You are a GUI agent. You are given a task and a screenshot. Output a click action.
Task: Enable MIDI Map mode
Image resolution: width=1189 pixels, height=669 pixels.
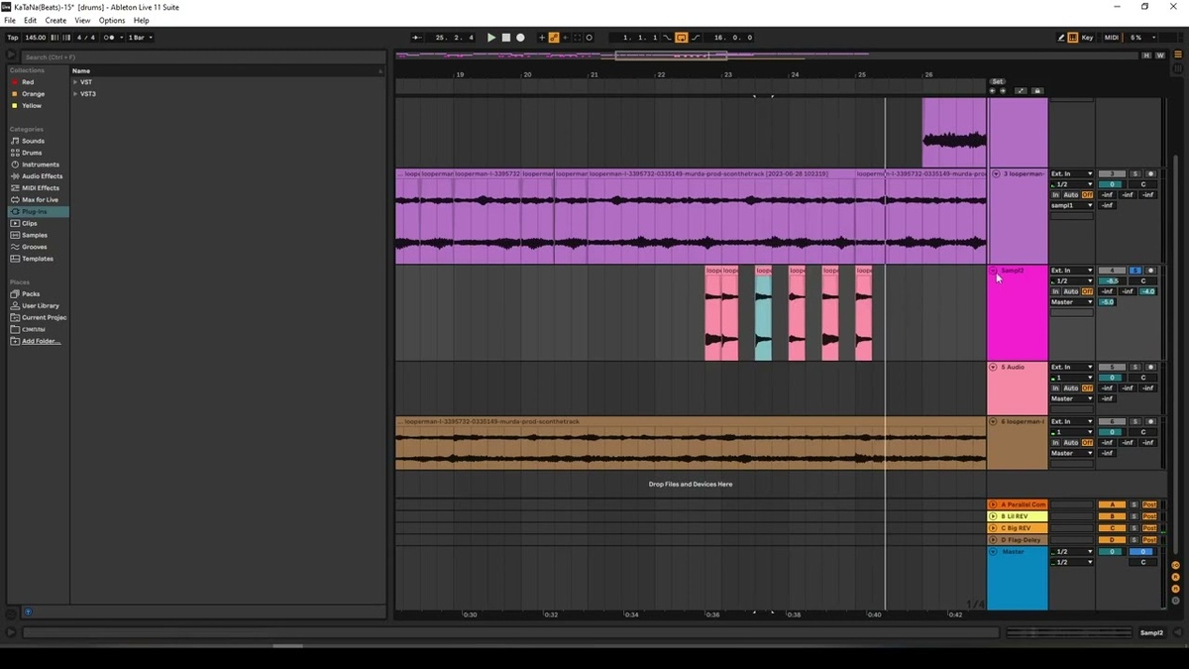[x=1112, y=38]
